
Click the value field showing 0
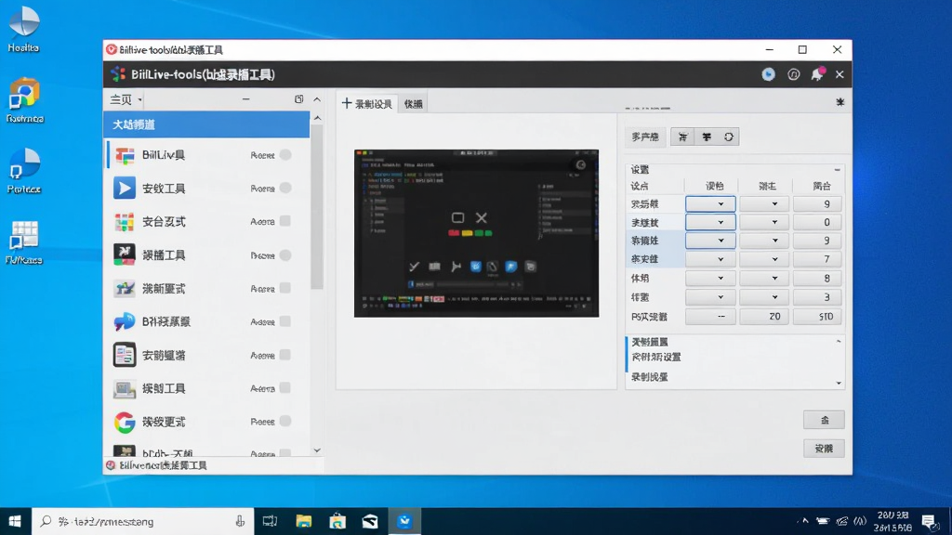(x=818, y=222)
